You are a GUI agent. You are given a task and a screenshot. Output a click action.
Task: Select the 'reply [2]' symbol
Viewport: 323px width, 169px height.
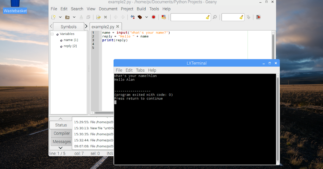[x=70, y=46]
